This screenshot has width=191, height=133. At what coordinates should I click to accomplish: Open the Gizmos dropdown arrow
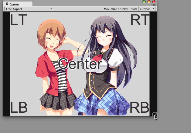(x=153, y=9)
